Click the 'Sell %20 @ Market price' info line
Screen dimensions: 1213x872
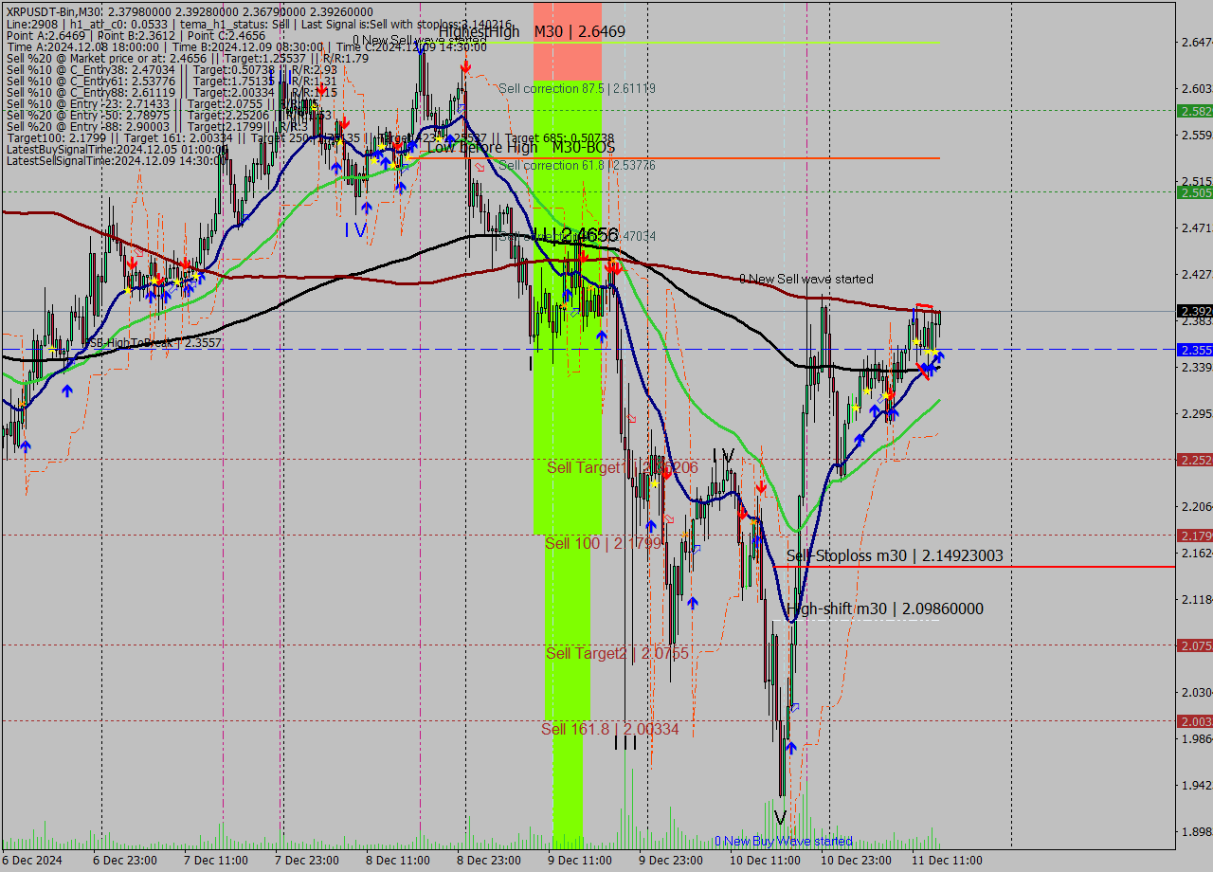tap(188, 58)
